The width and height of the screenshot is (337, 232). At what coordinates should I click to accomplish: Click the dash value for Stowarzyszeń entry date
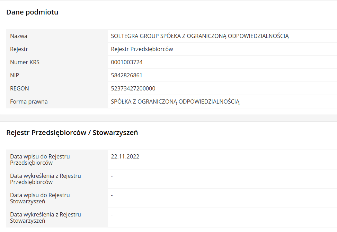112,195
